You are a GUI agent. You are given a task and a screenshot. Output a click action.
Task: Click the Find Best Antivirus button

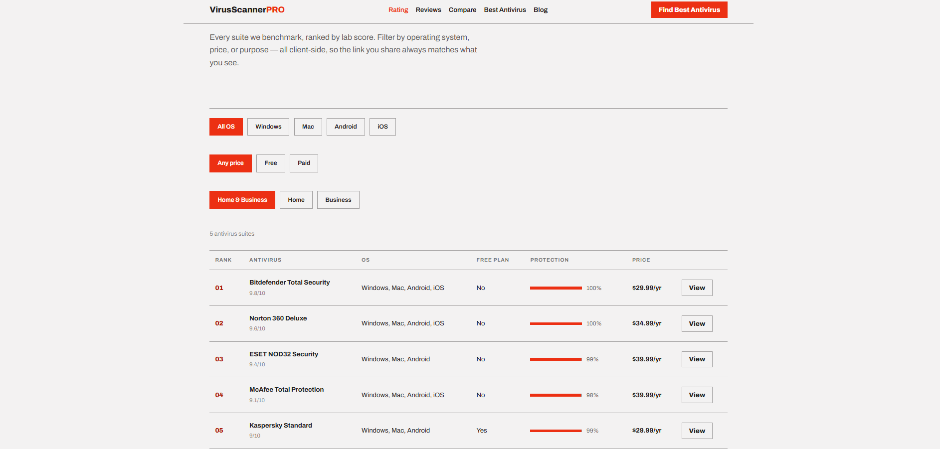(689, 9)
